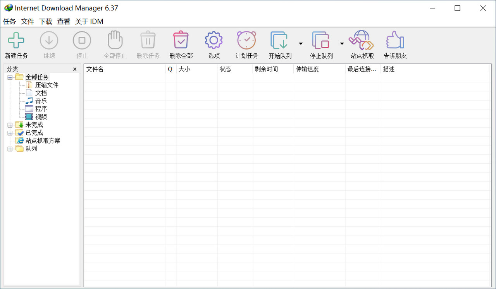Image resolution: width=496 pixels, height=289 pixels.
Task: Select the 视频 text label
Action: [x=41, y=116]
